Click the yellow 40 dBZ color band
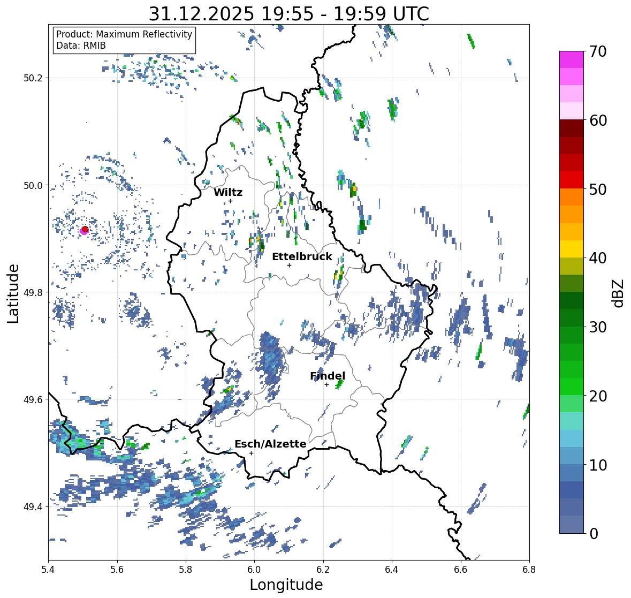631x598 pixels. [x=572, y=249]
